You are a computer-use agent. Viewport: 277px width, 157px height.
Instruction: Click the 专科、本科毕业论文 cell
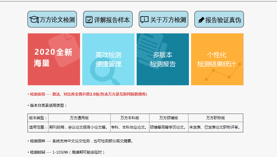[130, 127]
